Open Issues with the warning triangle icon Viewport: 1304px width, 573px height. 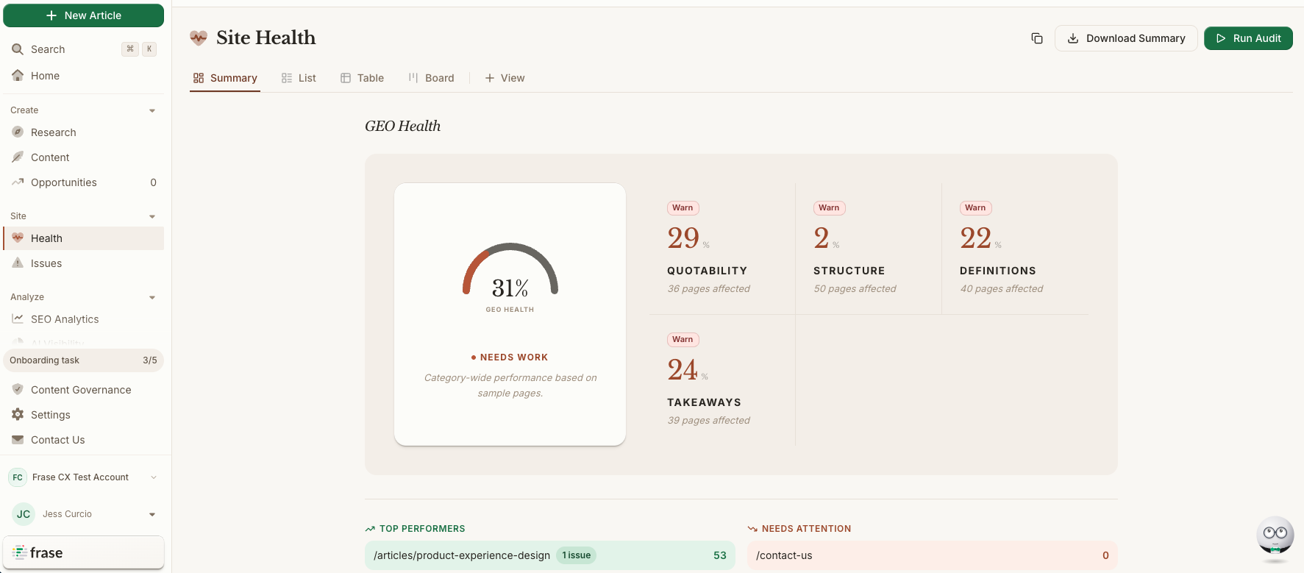coord(18,263)
